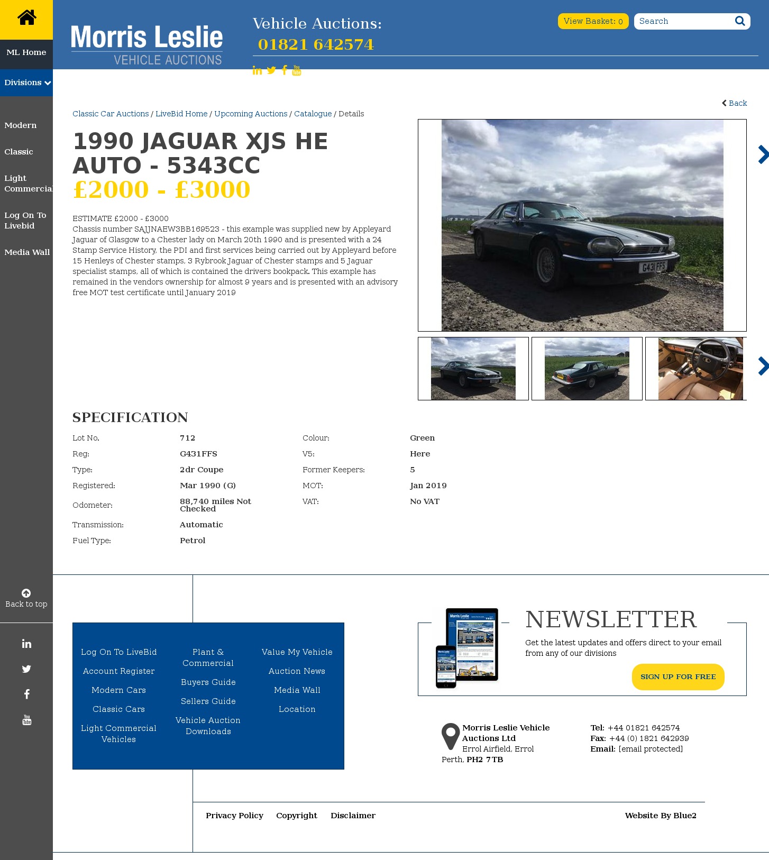Screen dimensions: 769x860
Task: Open Facebook icon in header
Action: 285,70
